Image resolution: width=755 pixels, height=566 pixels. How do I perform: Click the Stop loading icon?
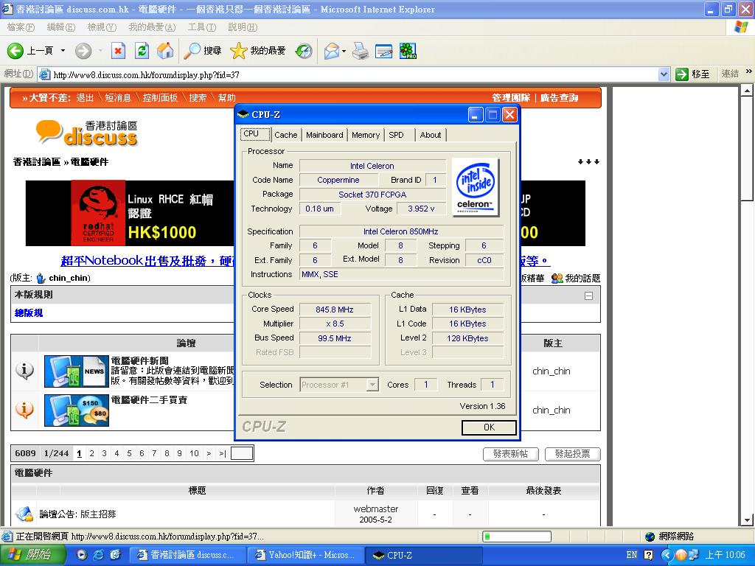pos(118,51)
